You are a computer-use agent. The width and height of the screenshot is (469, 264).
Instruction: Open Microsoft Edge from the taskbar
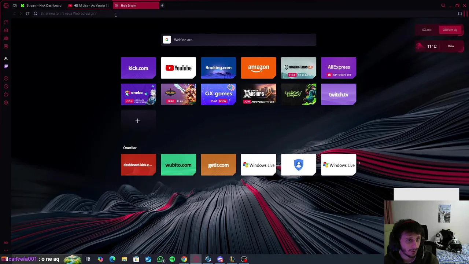coord(112,259)
